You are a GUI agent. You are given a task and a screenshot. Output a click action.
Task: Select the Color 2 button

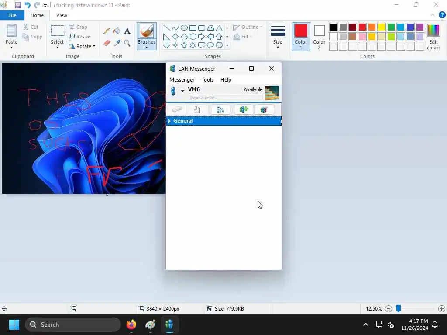[319, 37]
